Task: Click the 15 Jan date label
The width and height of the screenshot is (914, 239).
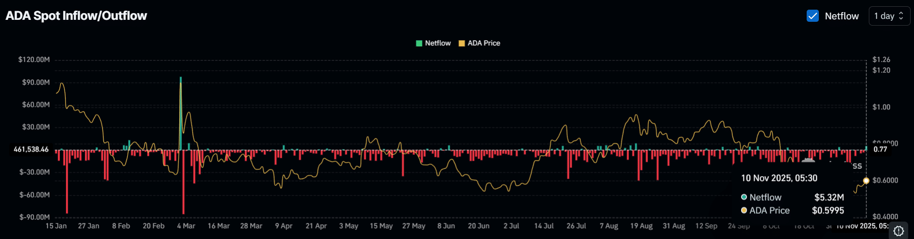Action: 56,226
